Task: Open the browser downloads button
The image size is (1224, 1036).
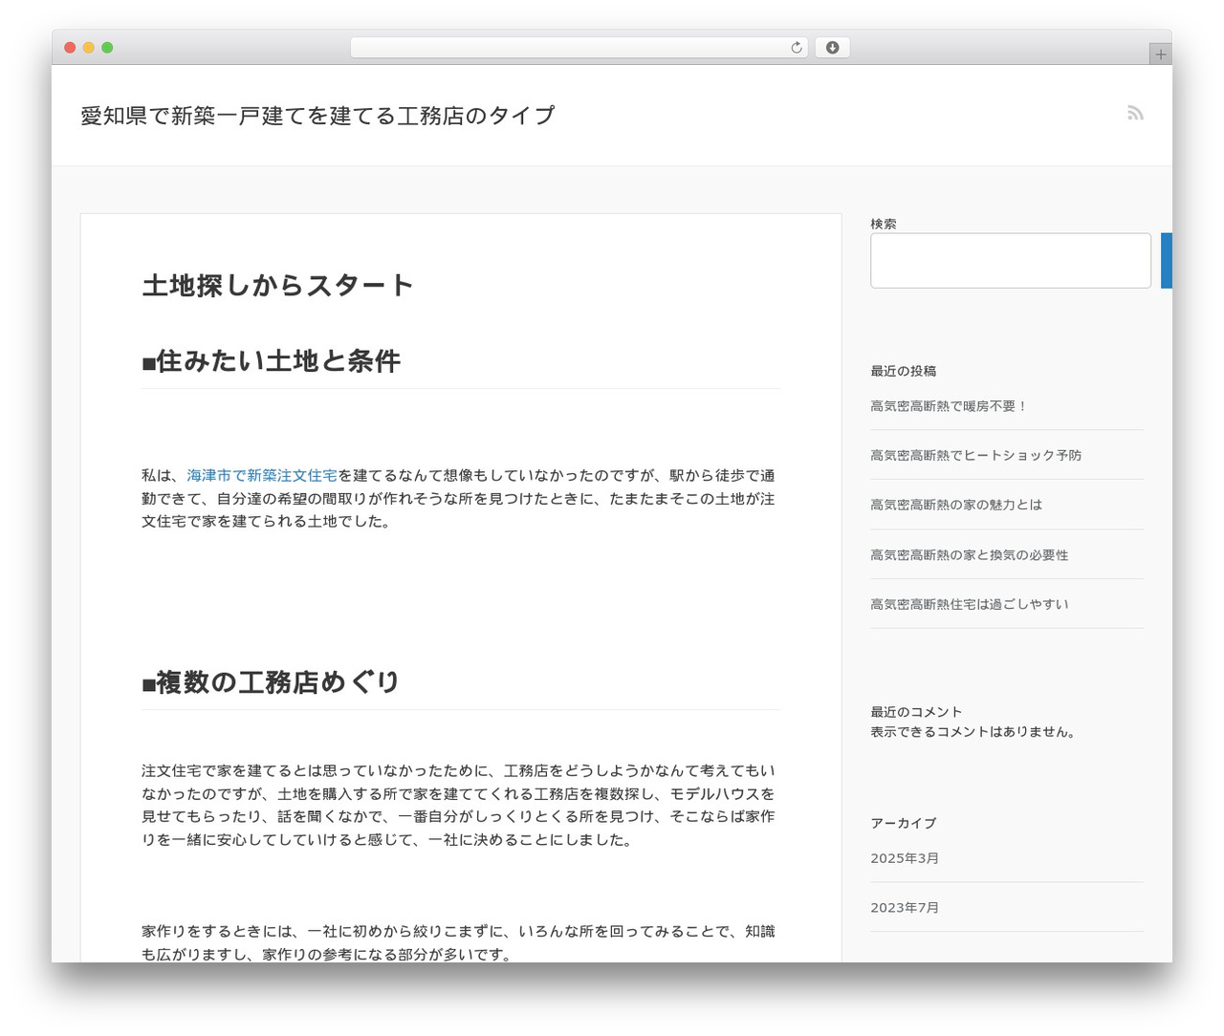Action: tap(832, 48)
